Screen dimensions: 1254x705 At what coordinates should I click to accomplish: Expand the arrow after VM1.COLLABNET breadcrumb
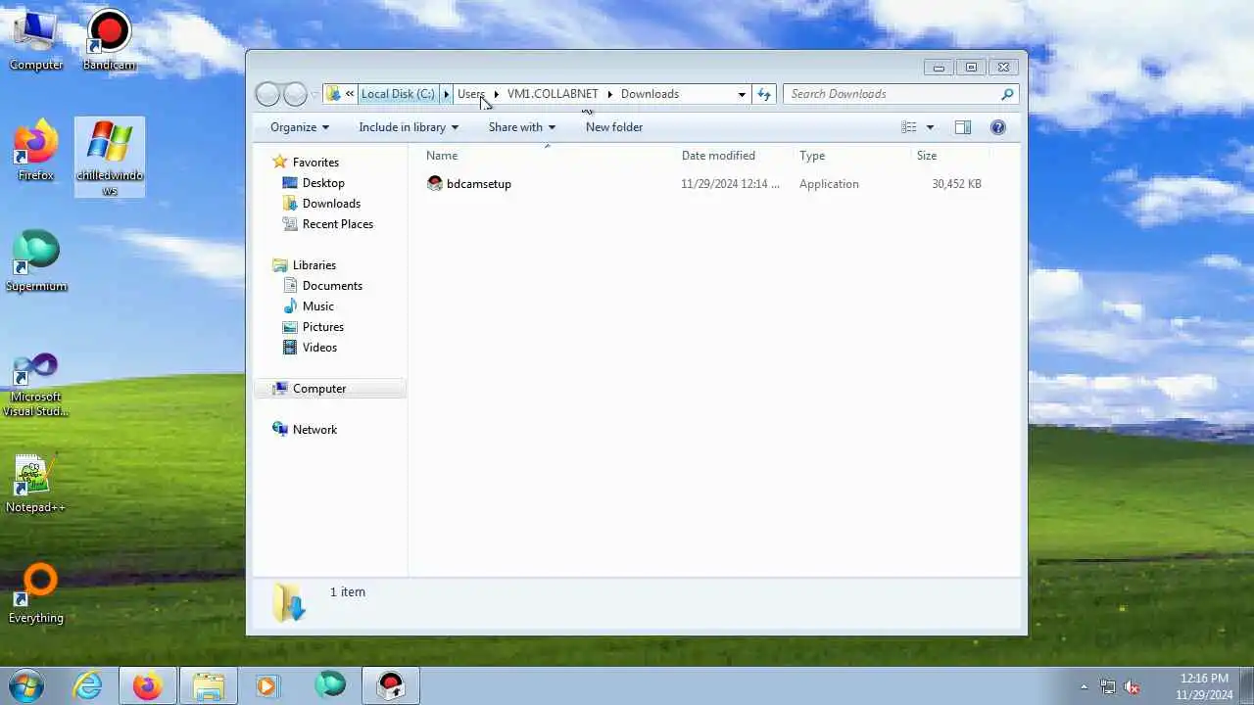[609, 94]
